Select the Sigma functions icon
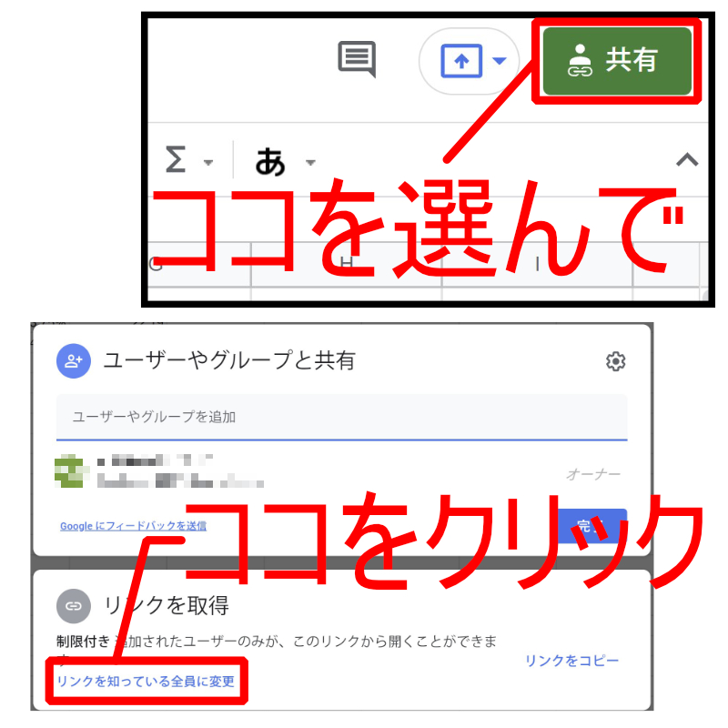The height and width of the screenshot is (728, 728). click(x=176, y=159)
